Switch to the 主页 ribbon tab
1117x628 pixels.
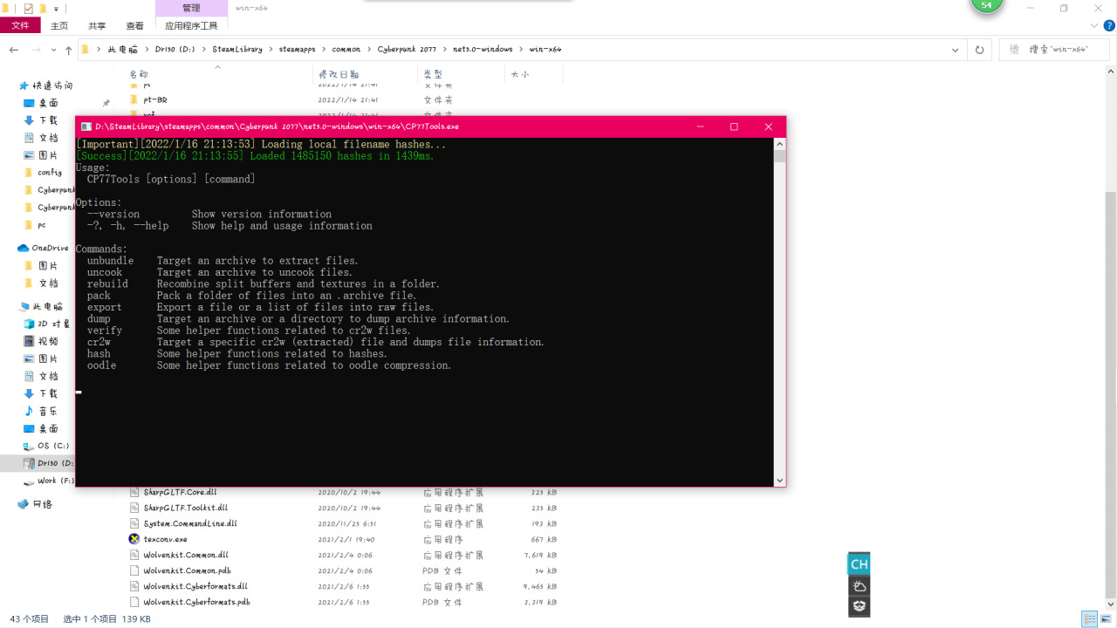[59, 26]
